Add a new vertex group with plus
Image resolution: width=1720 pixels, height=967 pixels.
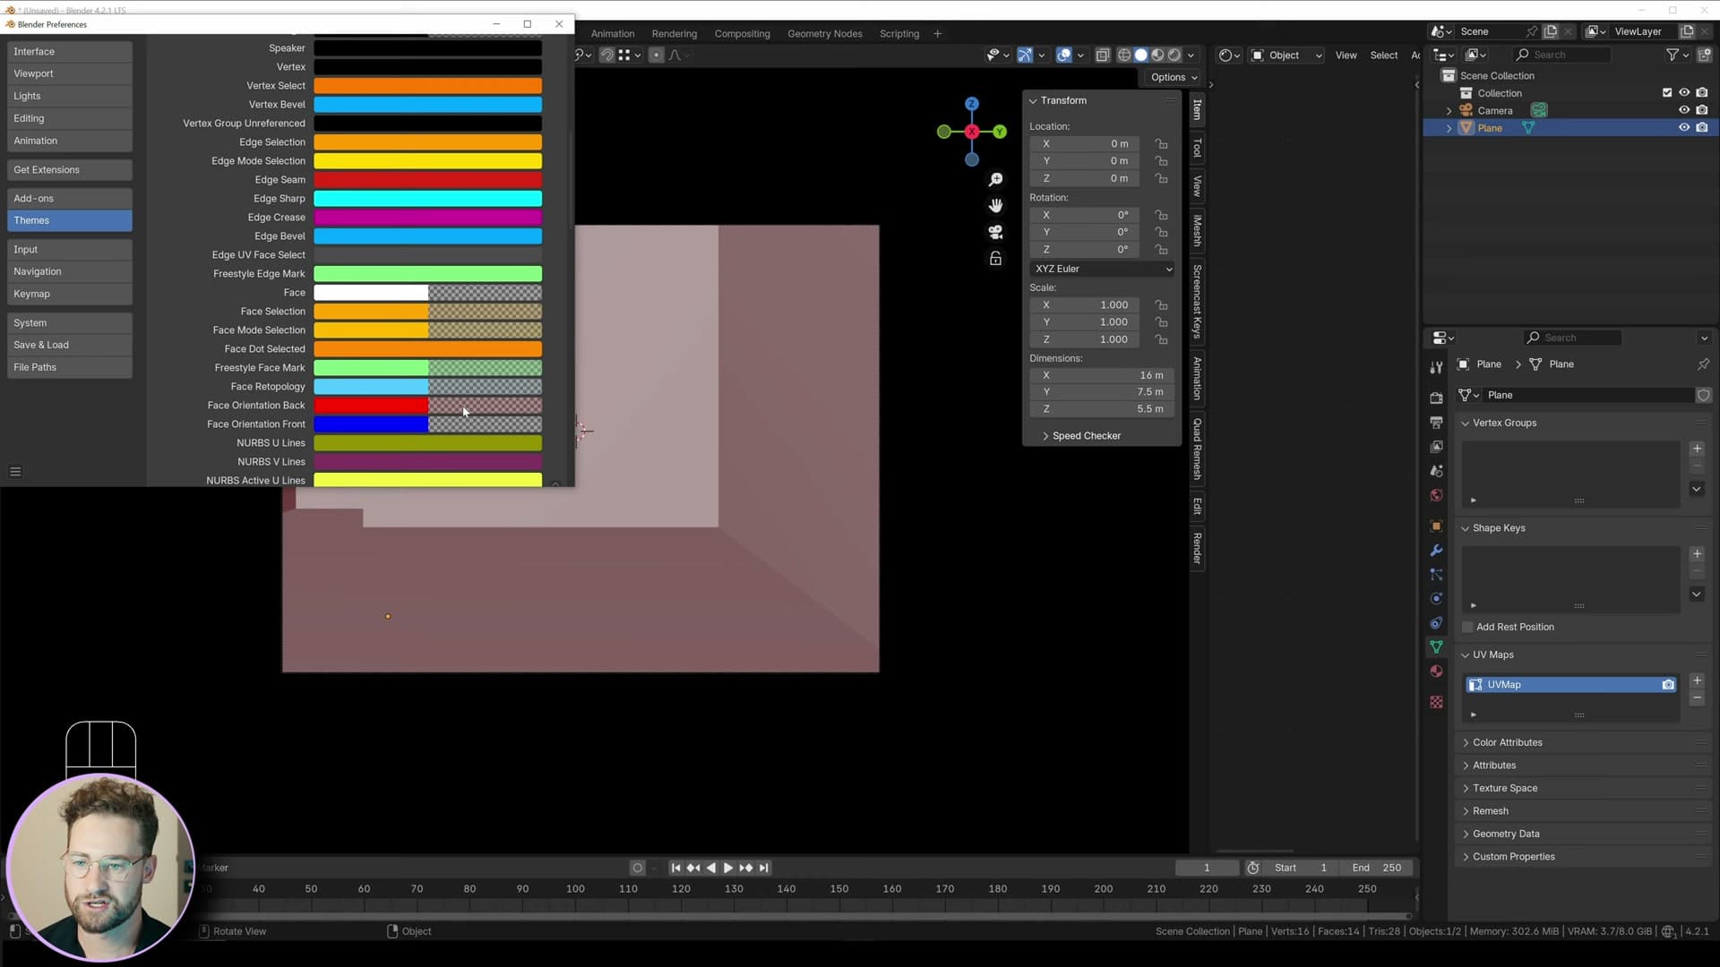pos(1697,449)
